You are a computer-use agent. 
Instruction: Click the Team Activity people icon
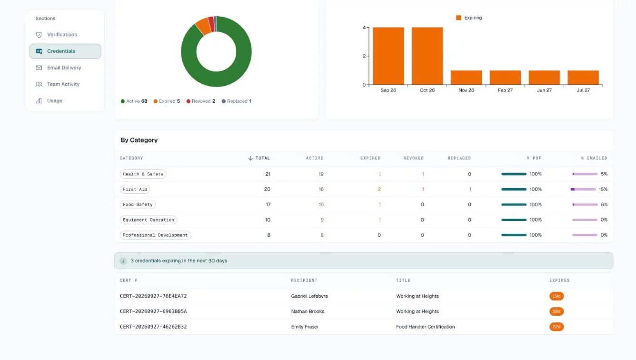tap(39, 84)
